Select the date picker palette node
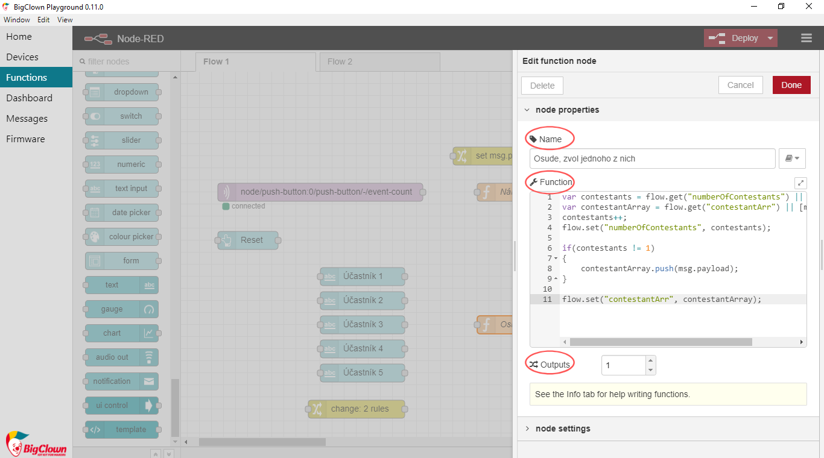 click(x=122, y=213)
